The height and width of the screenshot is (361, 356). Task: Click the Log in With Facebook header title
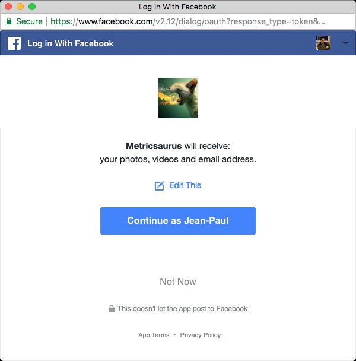coord(71,43)
